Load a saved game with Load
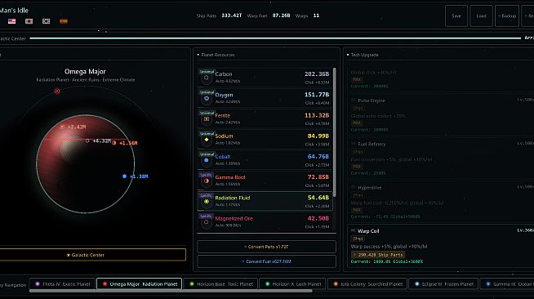 [x=481, y=16]
